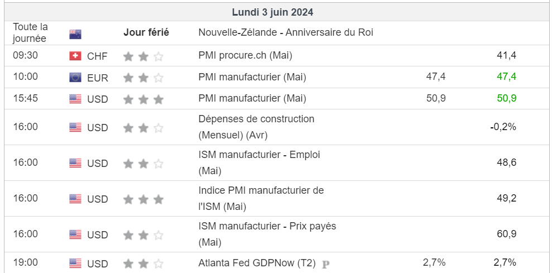Click the green 50,9 previous value
Viewport: 552px width, 273px height.
coord(507,98)
